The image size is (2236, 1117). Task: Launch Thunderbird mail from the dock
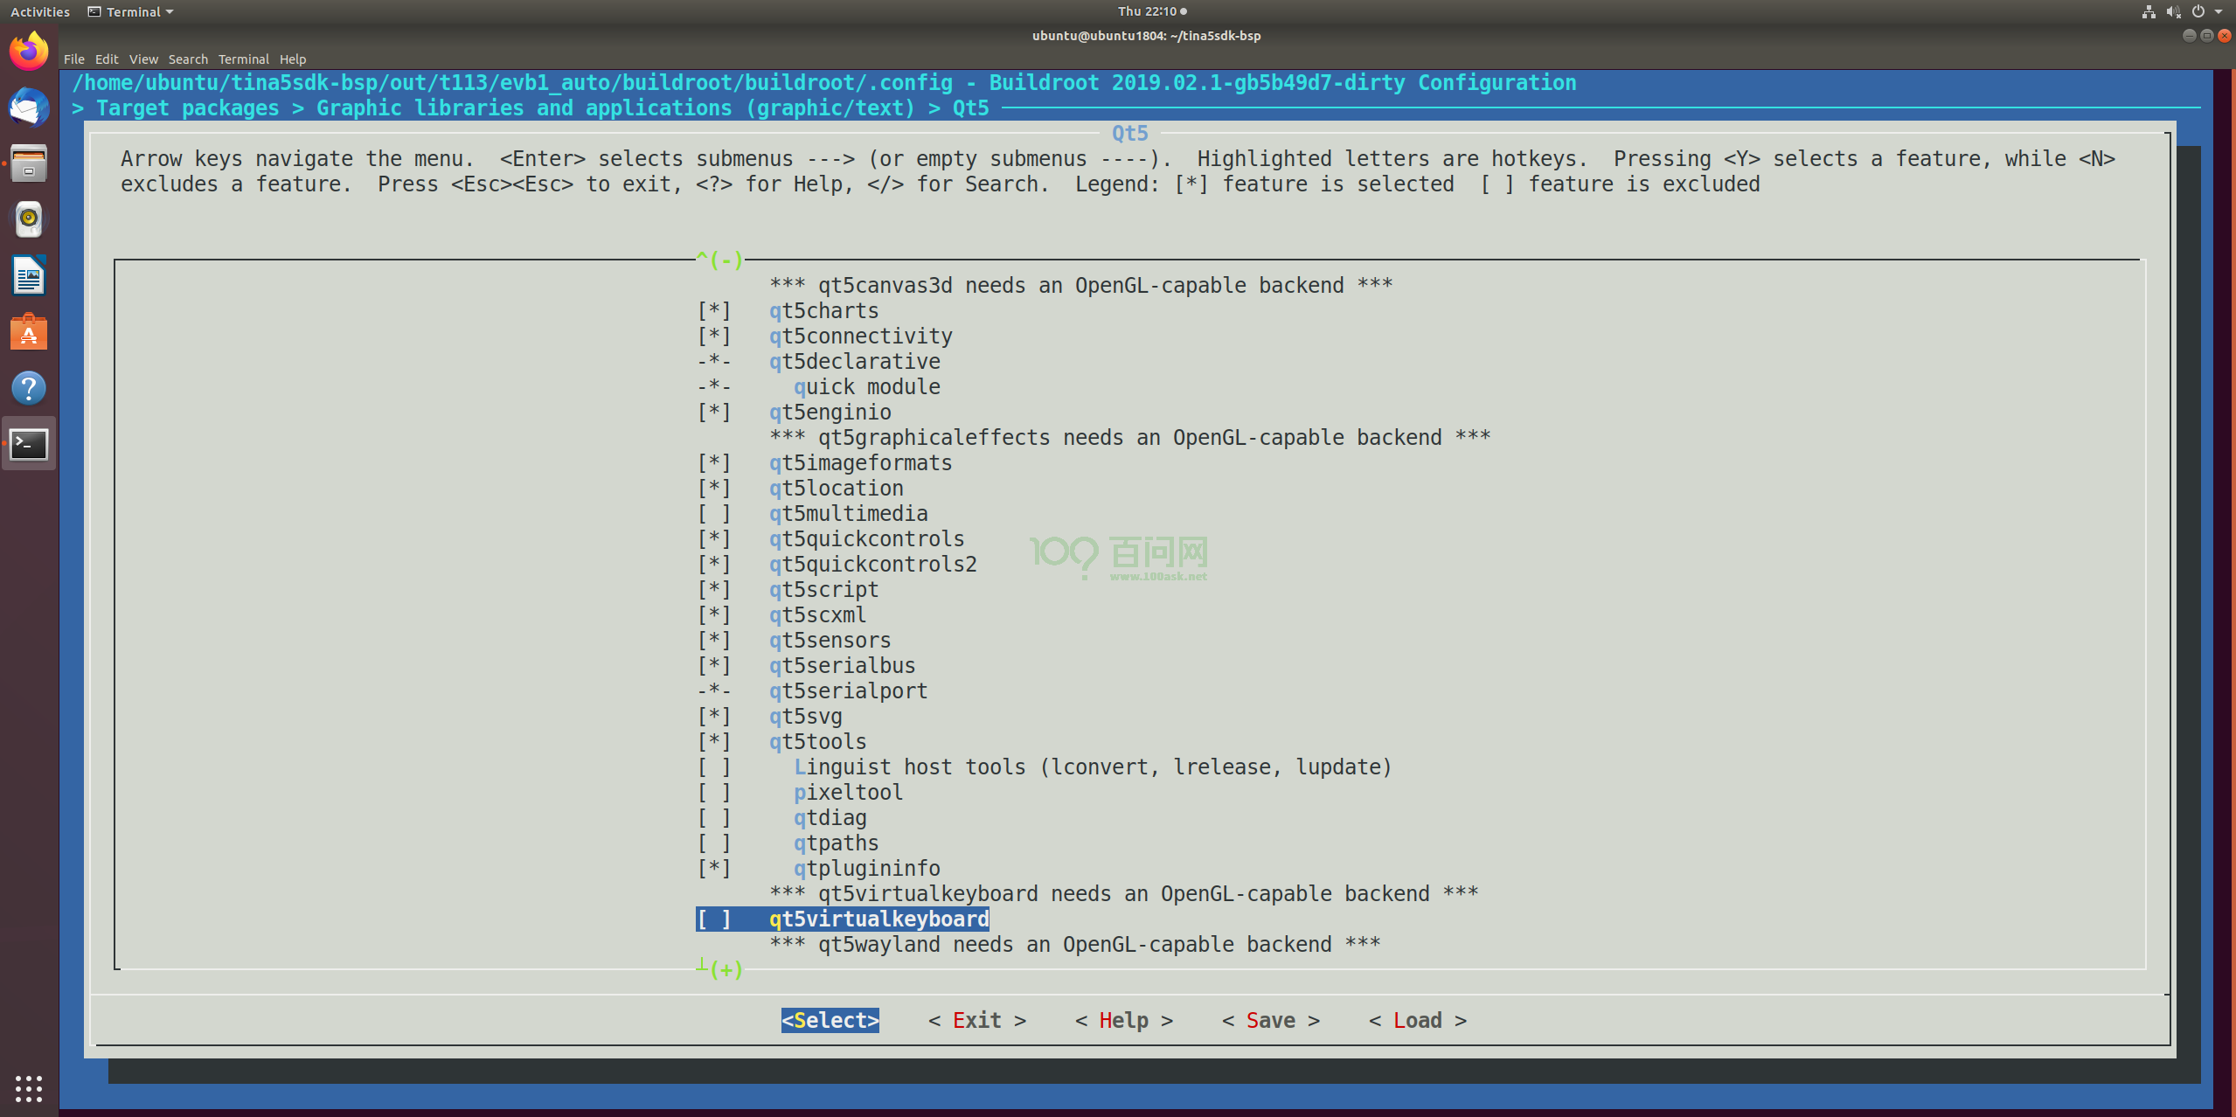click(29, 108)
